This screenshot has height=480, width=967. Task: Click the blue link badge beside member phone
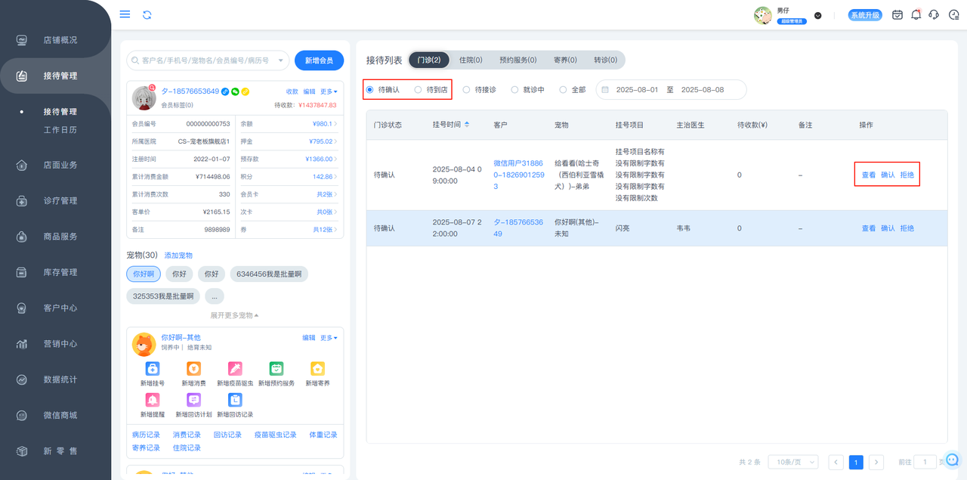click(225, 91)
